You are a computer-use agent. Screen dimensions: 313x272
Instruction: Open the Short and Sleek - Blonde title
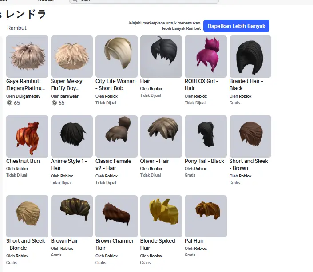coord(26,244)
